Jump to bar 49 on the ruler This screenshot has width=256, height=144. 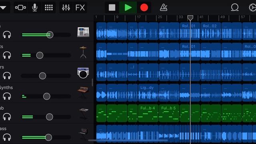click(222, 17)
